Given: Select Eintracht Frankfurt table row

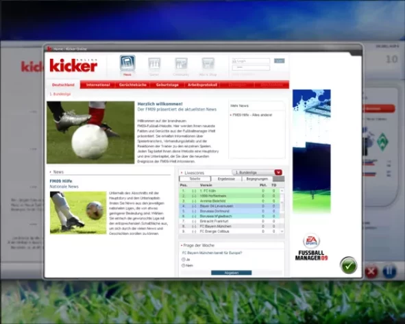Looking at the screenshot, I should point(230,221).
